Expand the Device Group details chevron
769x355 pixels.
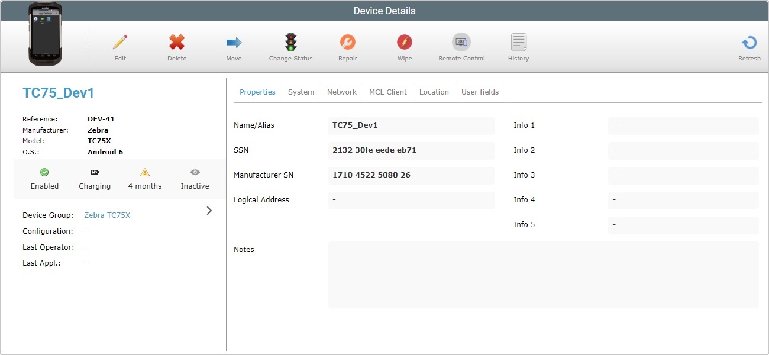(209, 210)
